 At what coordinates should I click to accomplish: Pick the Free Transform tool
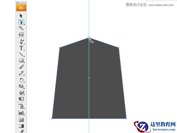coord(21,99)
